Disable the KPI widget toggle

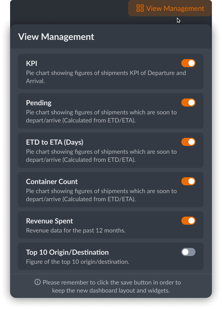(188, 63)
